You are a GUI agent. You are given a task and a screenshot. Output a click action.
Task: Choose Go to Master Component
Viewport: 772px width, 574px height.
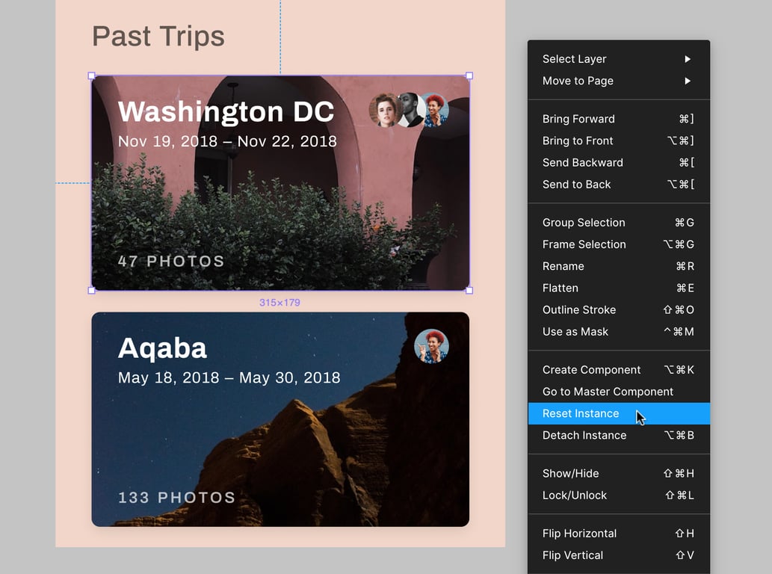click(608, 392)
